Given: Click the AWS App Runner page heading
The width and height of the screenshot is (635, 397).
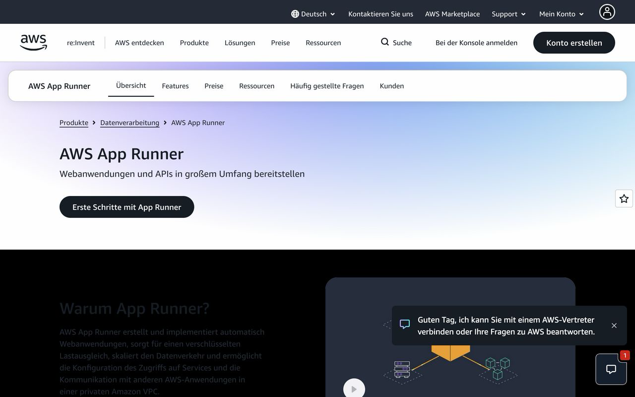Looking at the screenshot, I should [122, 154].
